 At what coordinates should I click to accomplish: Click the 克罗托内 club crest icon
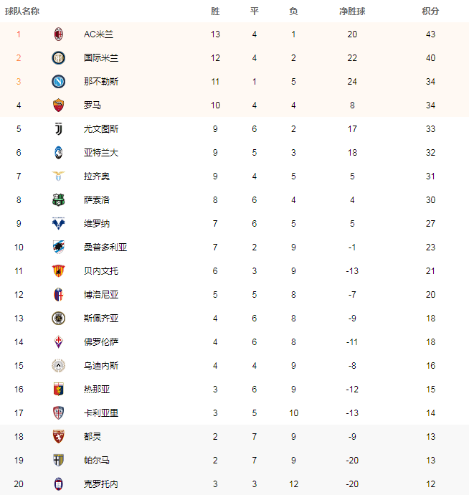click(59, 484)
